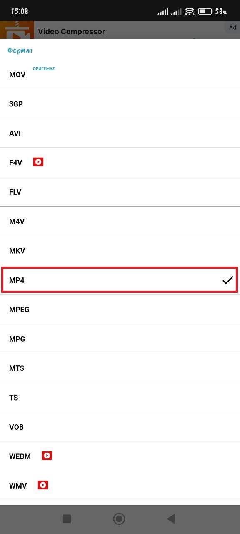Select the MTS format option

(x=120, y=368)
